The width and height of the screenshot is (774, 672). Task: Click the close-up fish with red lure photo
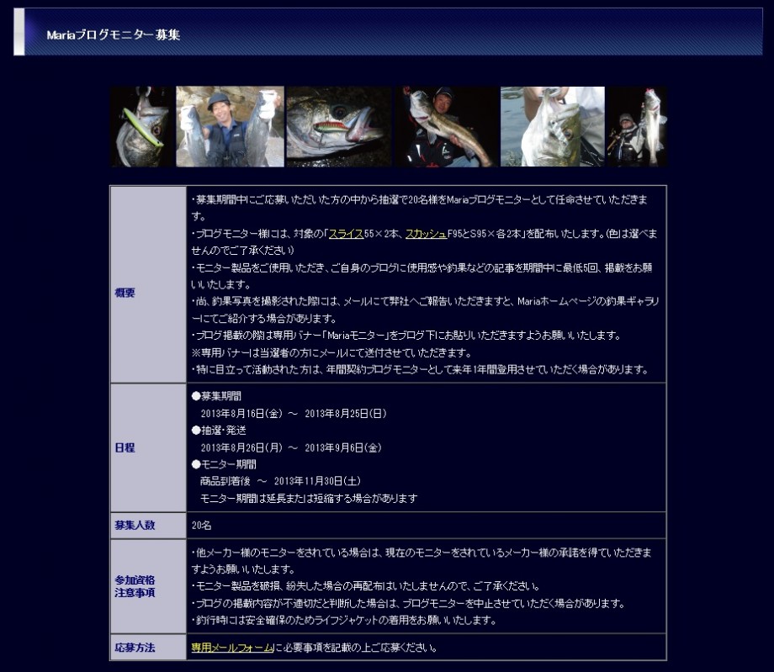click(x=339, y=127)
